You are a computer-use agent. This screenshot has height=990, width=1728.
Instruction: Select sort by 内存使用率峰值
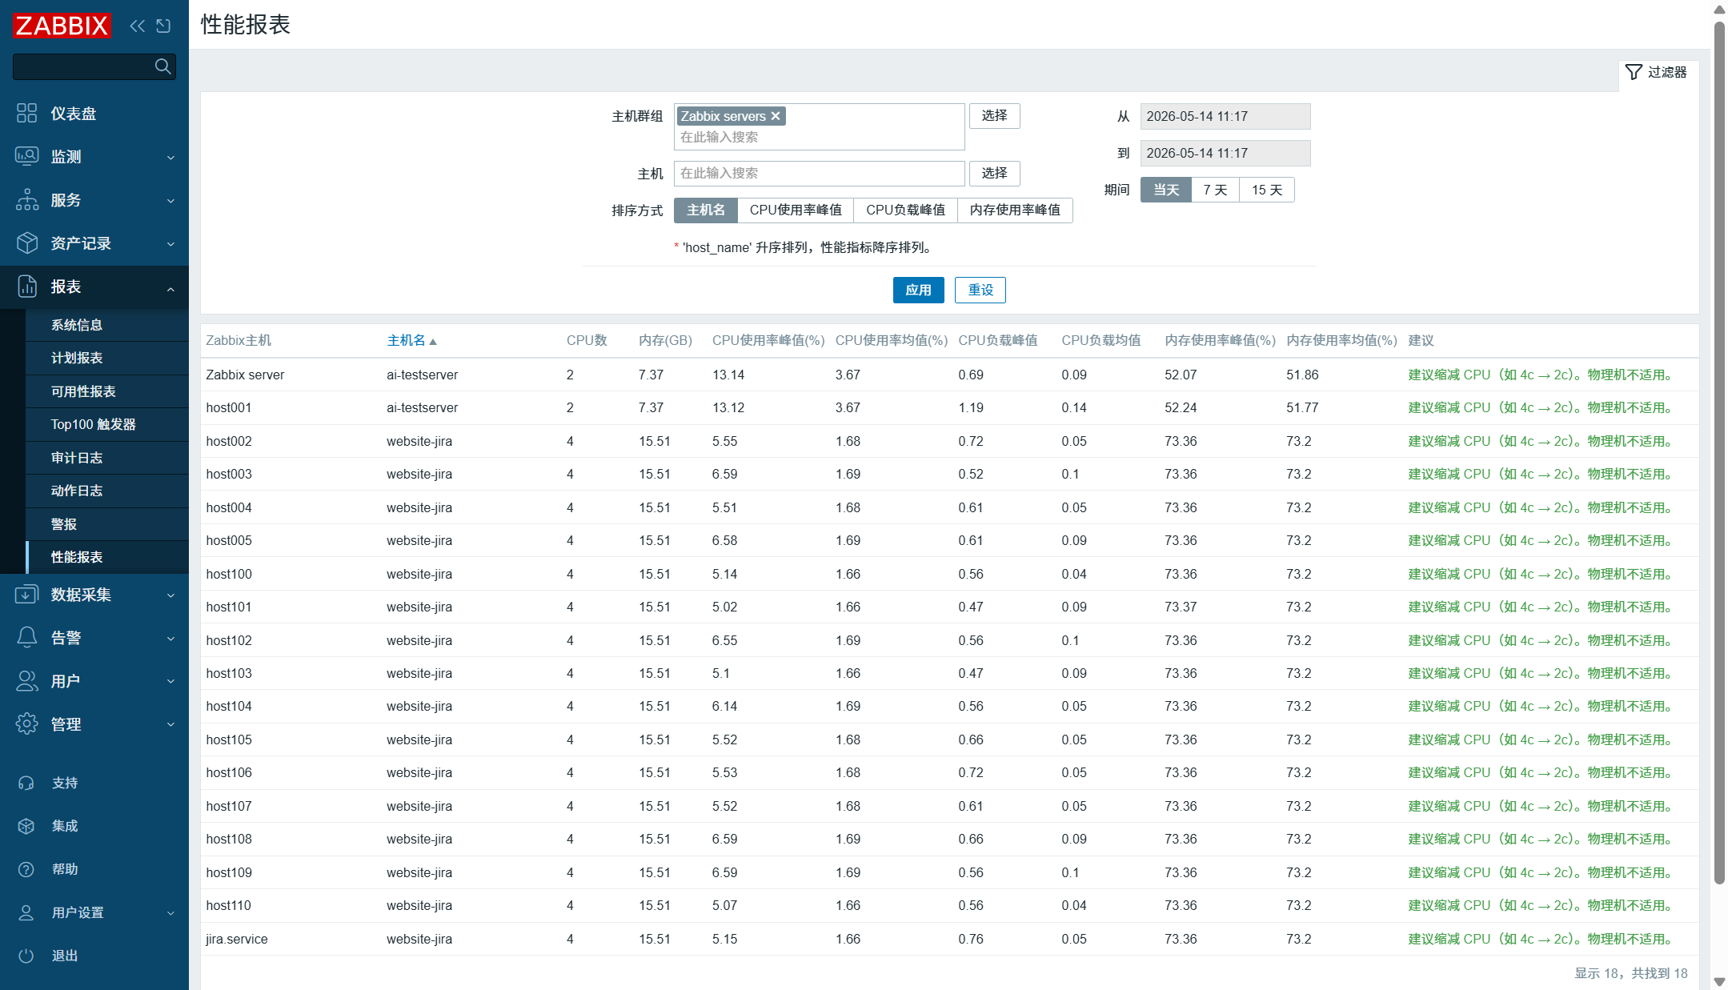(x=1015, y=210)
